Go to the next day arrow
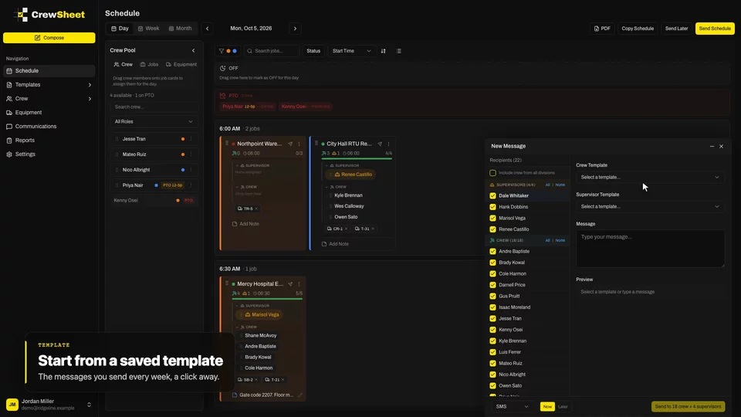741x417 pixels. (x=296, y=29)
